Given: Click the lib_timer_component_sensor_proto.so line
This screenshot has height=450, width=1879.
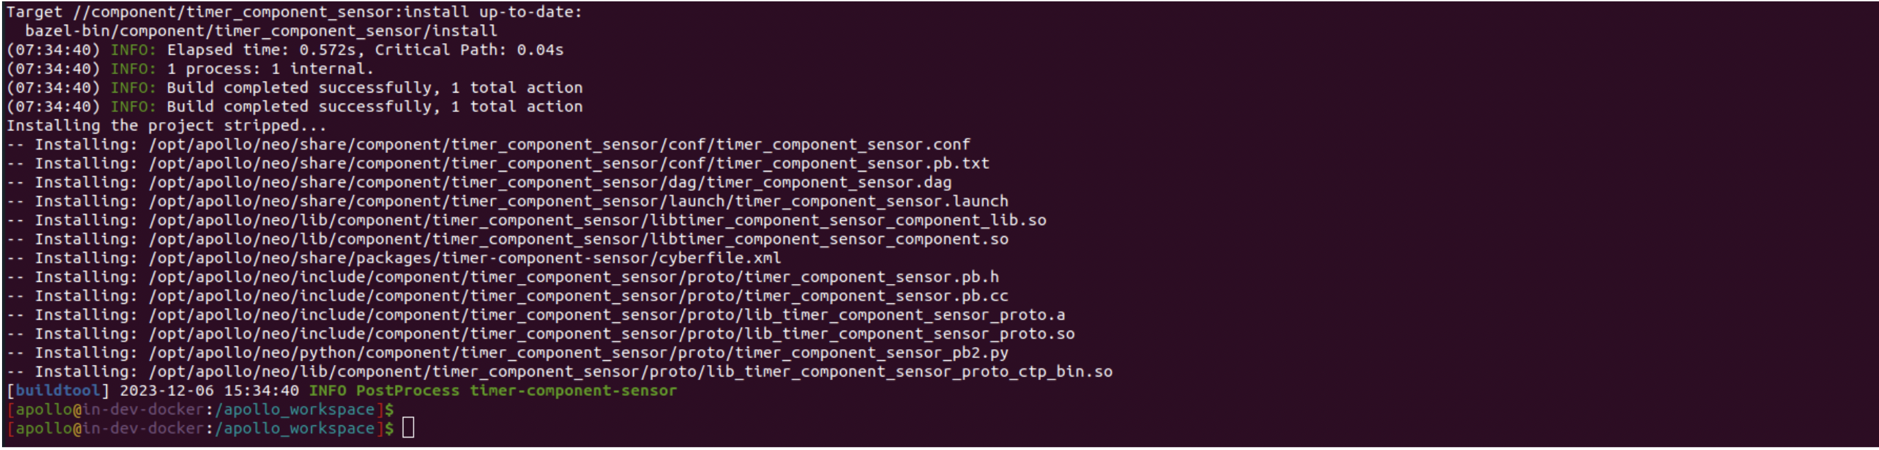Looking at the screenshot, I should 540,334.
